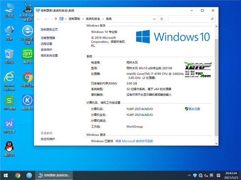Expand the chevron after 控制面板 breadcrumb
241x180 pixels.
[83, 19]
